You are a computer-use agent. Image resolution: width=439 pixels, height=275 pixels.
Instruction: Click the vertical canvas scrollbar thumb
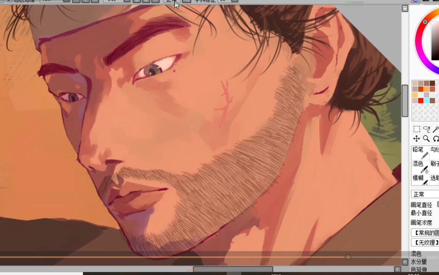[x=405, y=101]
